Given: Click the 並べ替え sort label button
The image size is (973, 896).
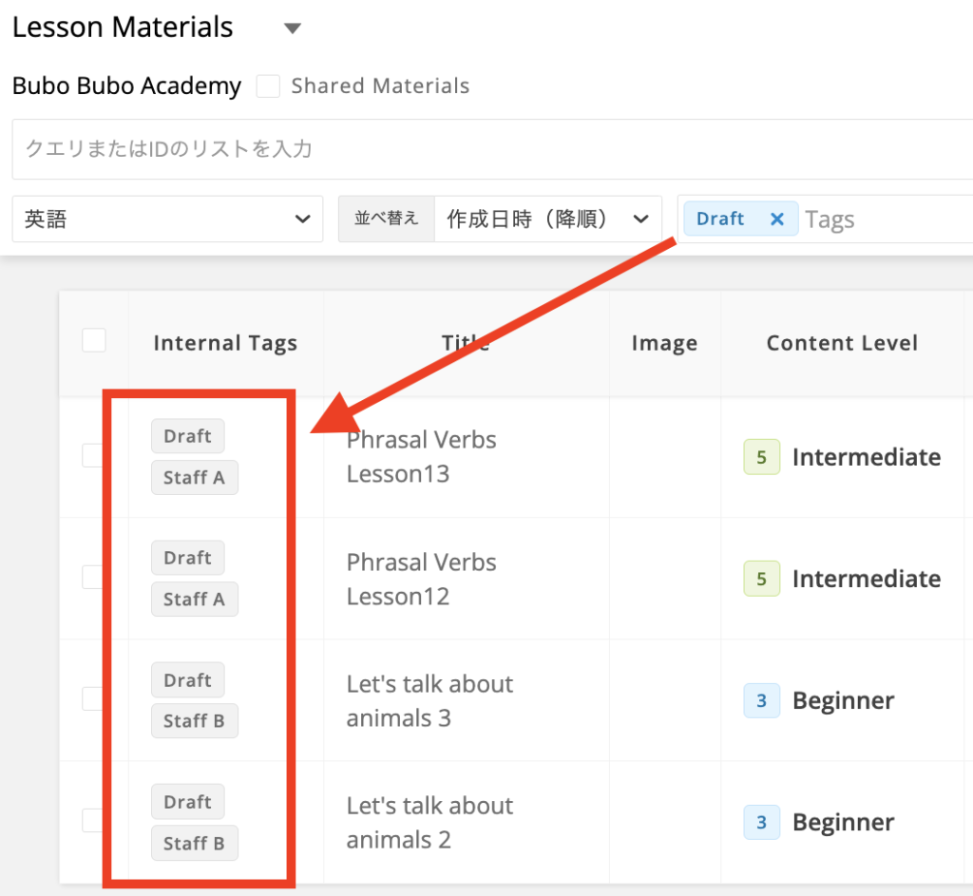Looking at the screenshot, I should tap(386, 219).
